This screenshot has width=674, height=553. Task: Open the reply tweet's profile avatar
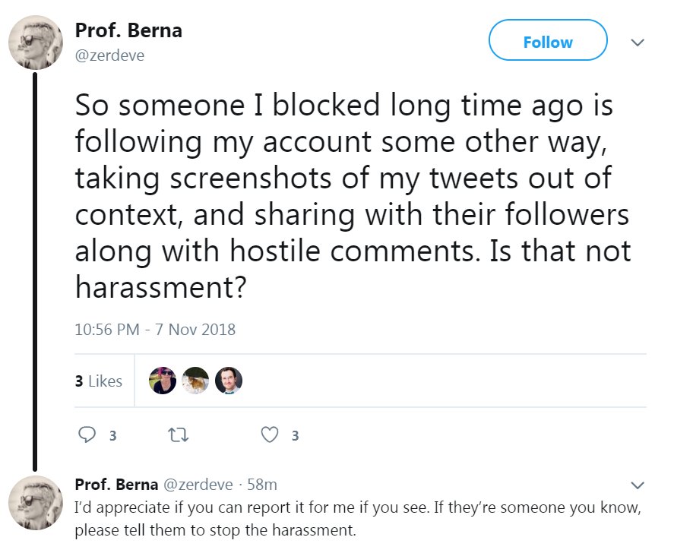click(35, 503)
